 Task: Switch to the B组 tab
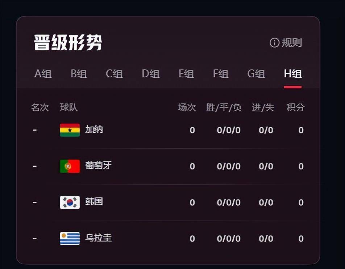(x=79, y=74)
